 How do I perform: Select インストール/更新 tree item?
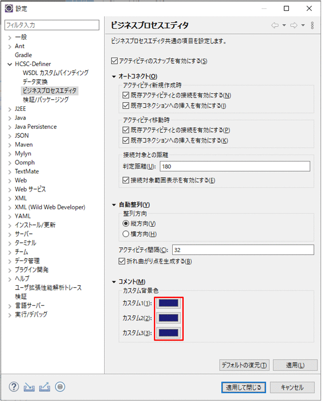click(35, 225)
